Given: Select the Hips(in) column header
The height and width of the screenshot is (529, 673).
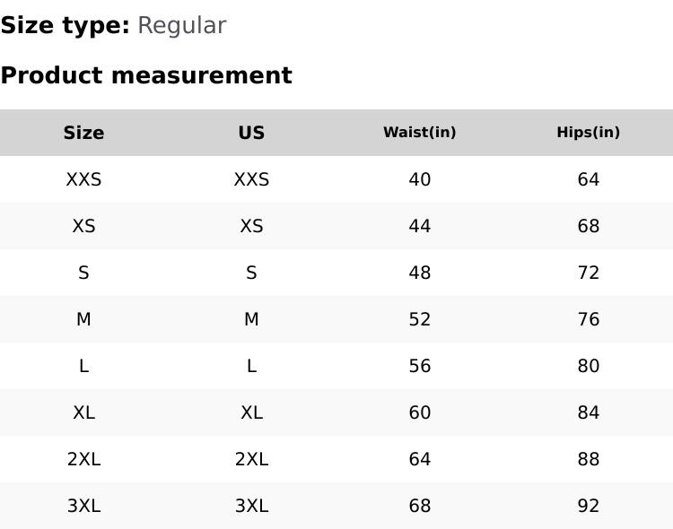Looking at the screenshot, I should (588, 133).
